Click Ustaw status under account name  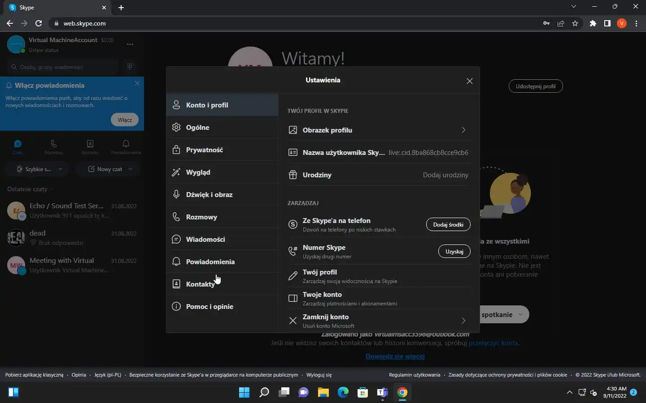tap(44, 50)
